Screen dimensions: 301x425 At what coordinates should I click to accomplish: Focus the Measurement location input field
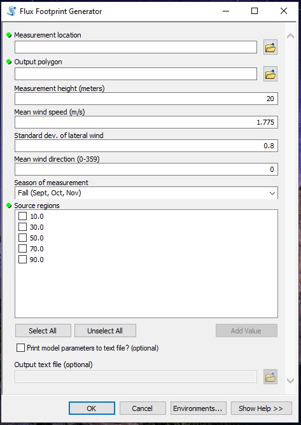click(x=136, y=47)
